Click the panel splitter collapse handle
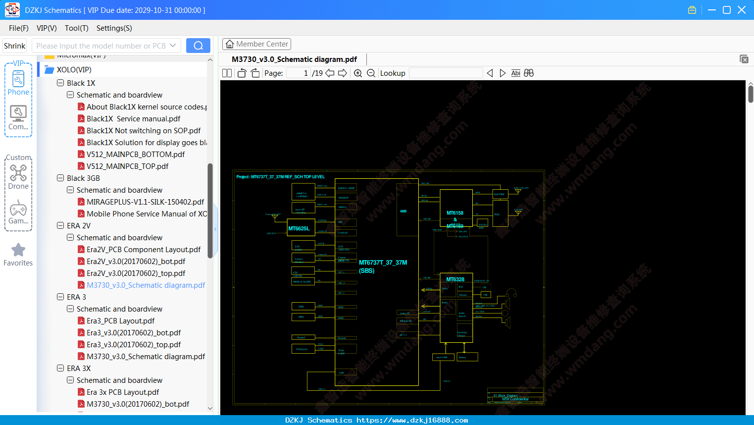The width and height of the screenshot is (754, 425). pyautogui.click(x=215, y=229)
